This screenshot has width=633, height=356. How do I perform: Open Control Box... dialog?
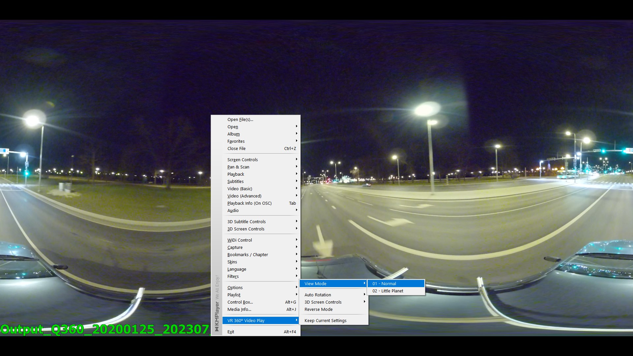tap(260, 302)
